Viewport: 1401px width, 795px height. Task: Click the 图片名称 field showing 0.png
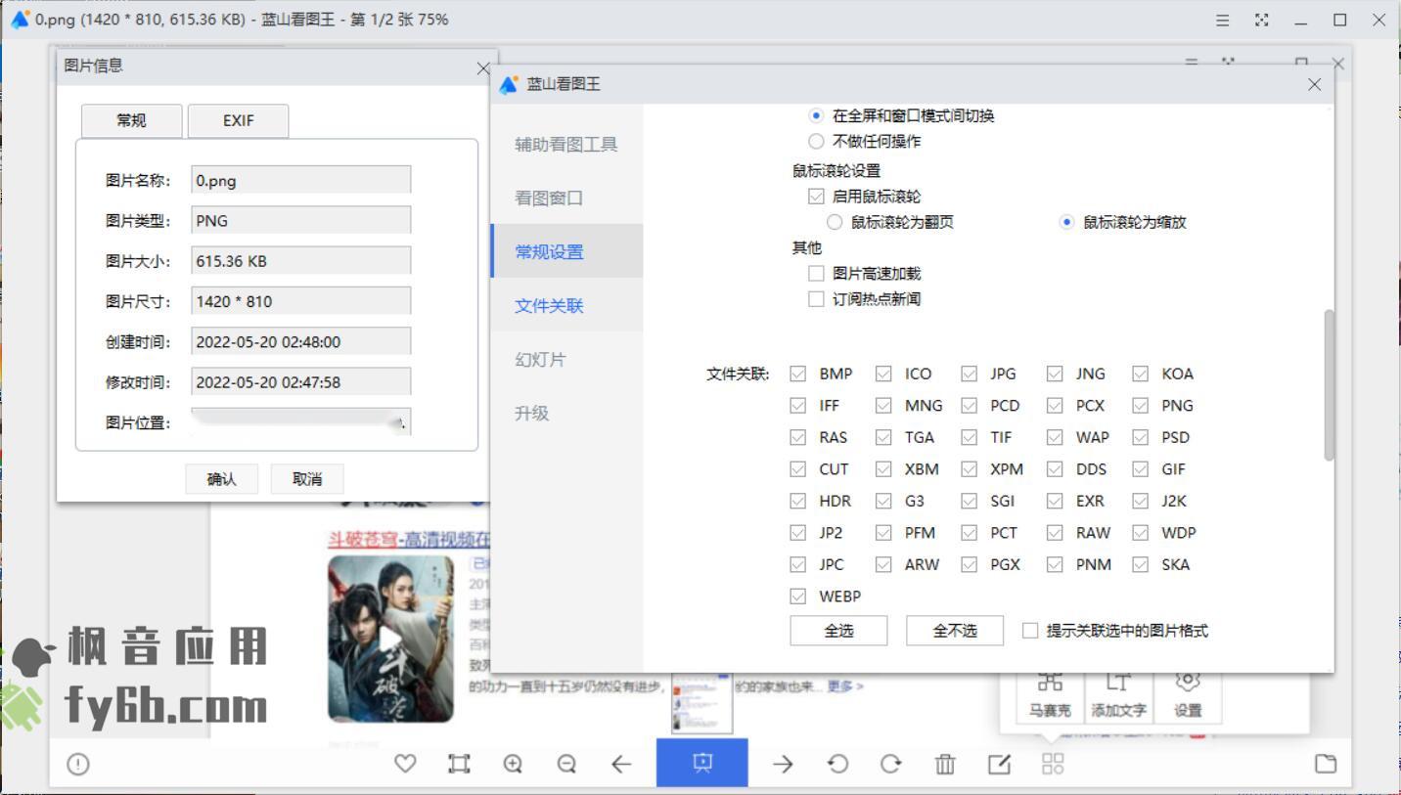coord(300,180)
